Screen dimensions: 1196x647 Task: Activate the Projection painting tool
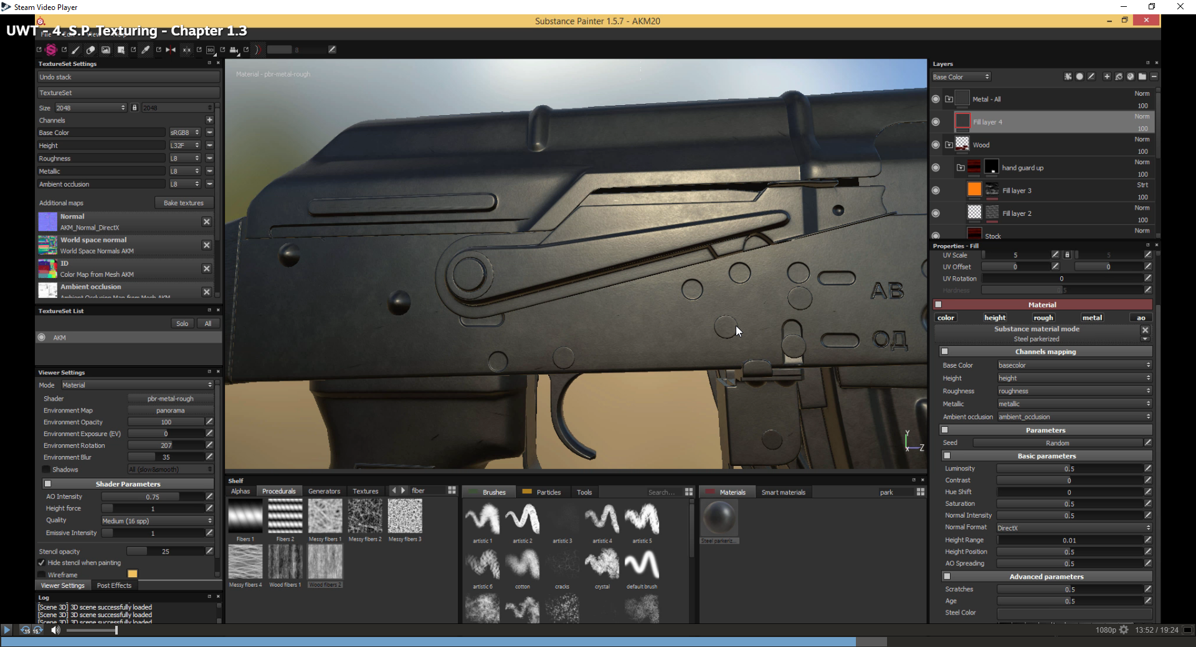106,50
